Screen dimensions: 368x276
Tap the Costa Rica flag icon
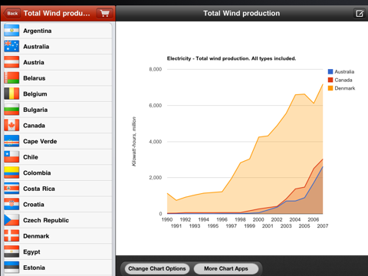[x=11, y=189]
